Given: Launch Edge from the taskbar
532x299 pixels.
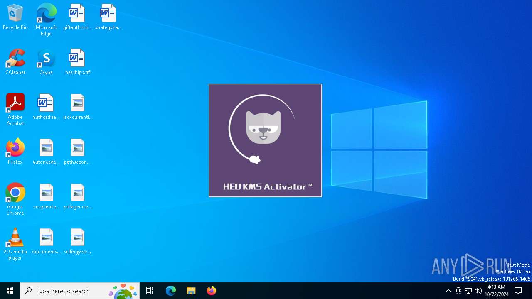Looking at the screenshot, I should [x=171, y=291].
